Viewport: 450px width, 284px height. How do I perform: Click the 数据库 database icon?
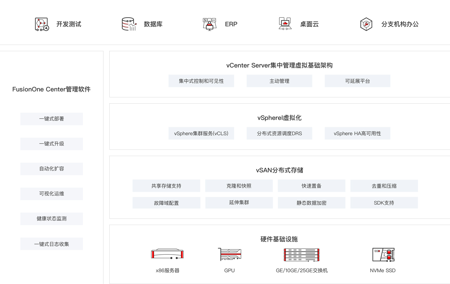coord(129,24)
